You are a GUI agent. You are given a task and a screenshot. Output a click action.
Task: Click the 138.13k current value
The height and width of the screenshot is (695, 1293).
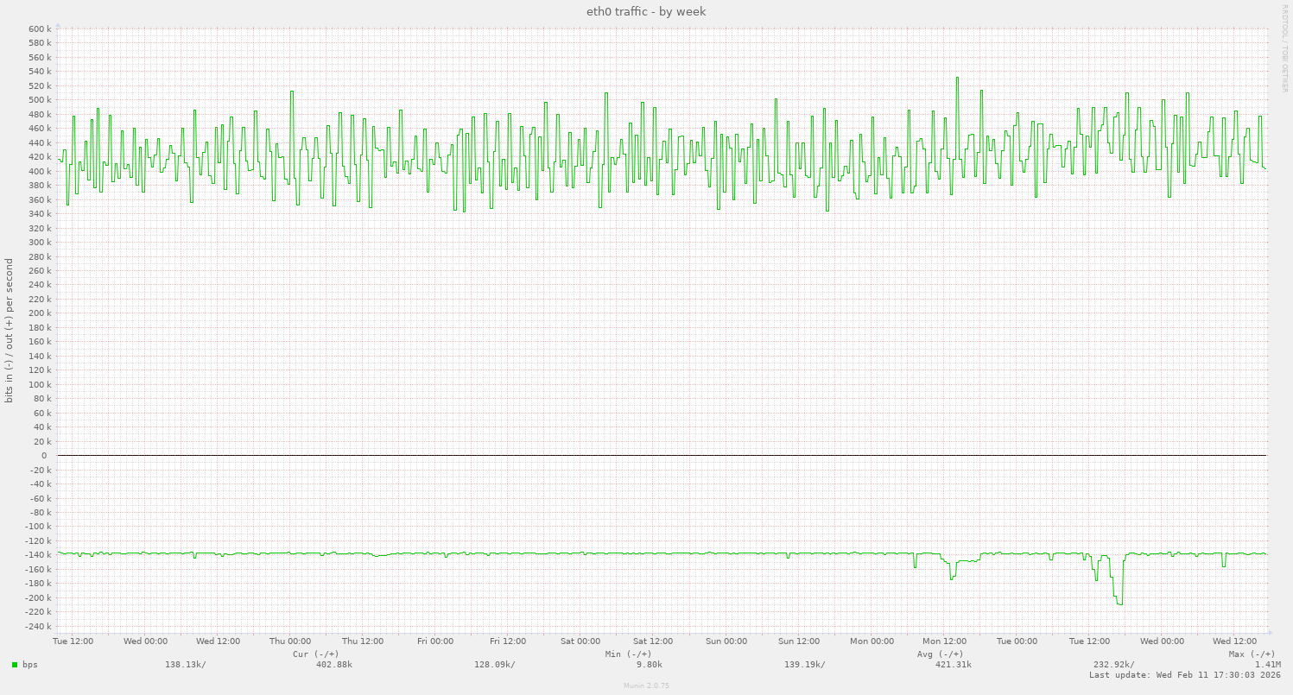184,664
